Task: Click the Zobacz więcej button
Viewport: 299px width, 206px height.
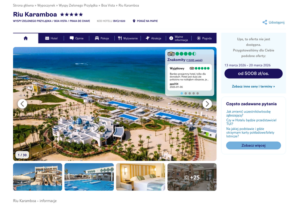Action: [253, 145]
